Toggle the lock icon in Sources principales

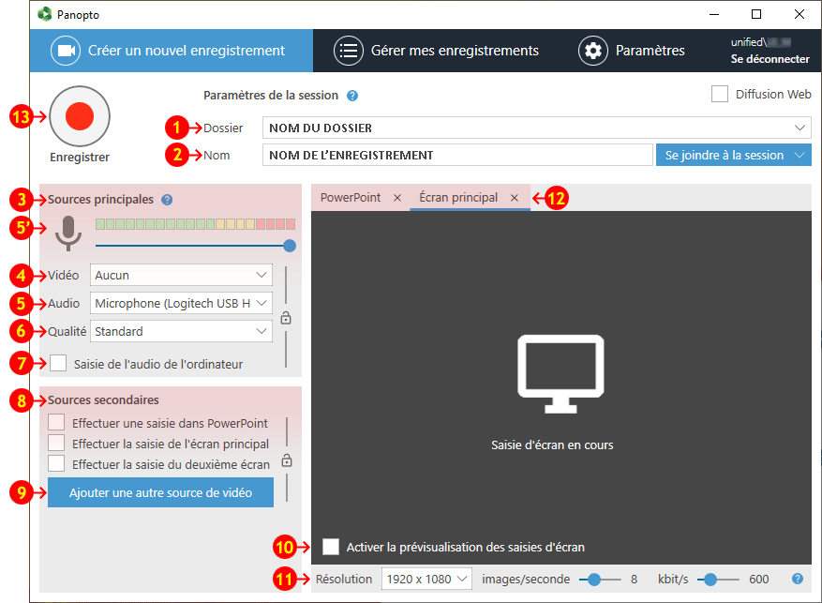coord(286,318)
